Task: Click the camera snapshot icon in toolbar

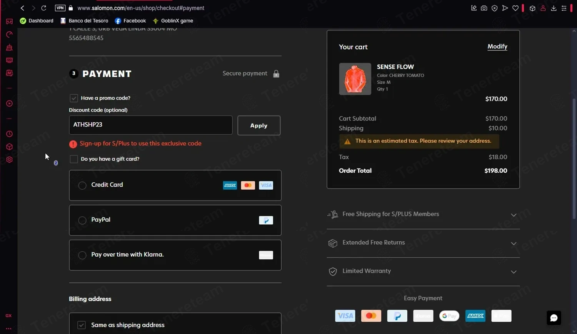Action: (484, 8)
